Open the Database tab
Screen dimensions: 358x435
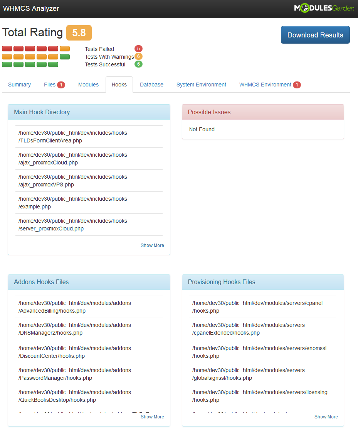point(151,85)
